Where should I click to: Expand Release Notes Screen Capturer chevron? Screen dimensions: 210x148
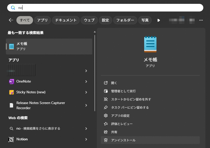[86, 105]
